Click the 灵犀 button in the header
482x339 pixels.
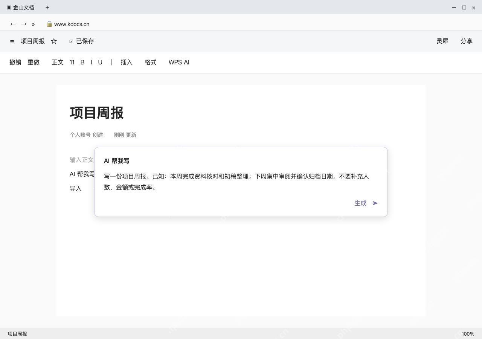[x=442, y=41]
